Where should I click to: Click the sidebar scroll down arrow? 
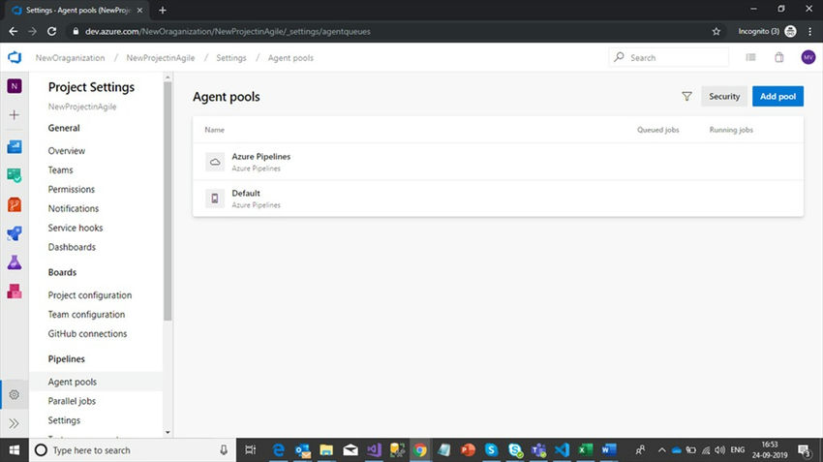pos(168,433)
